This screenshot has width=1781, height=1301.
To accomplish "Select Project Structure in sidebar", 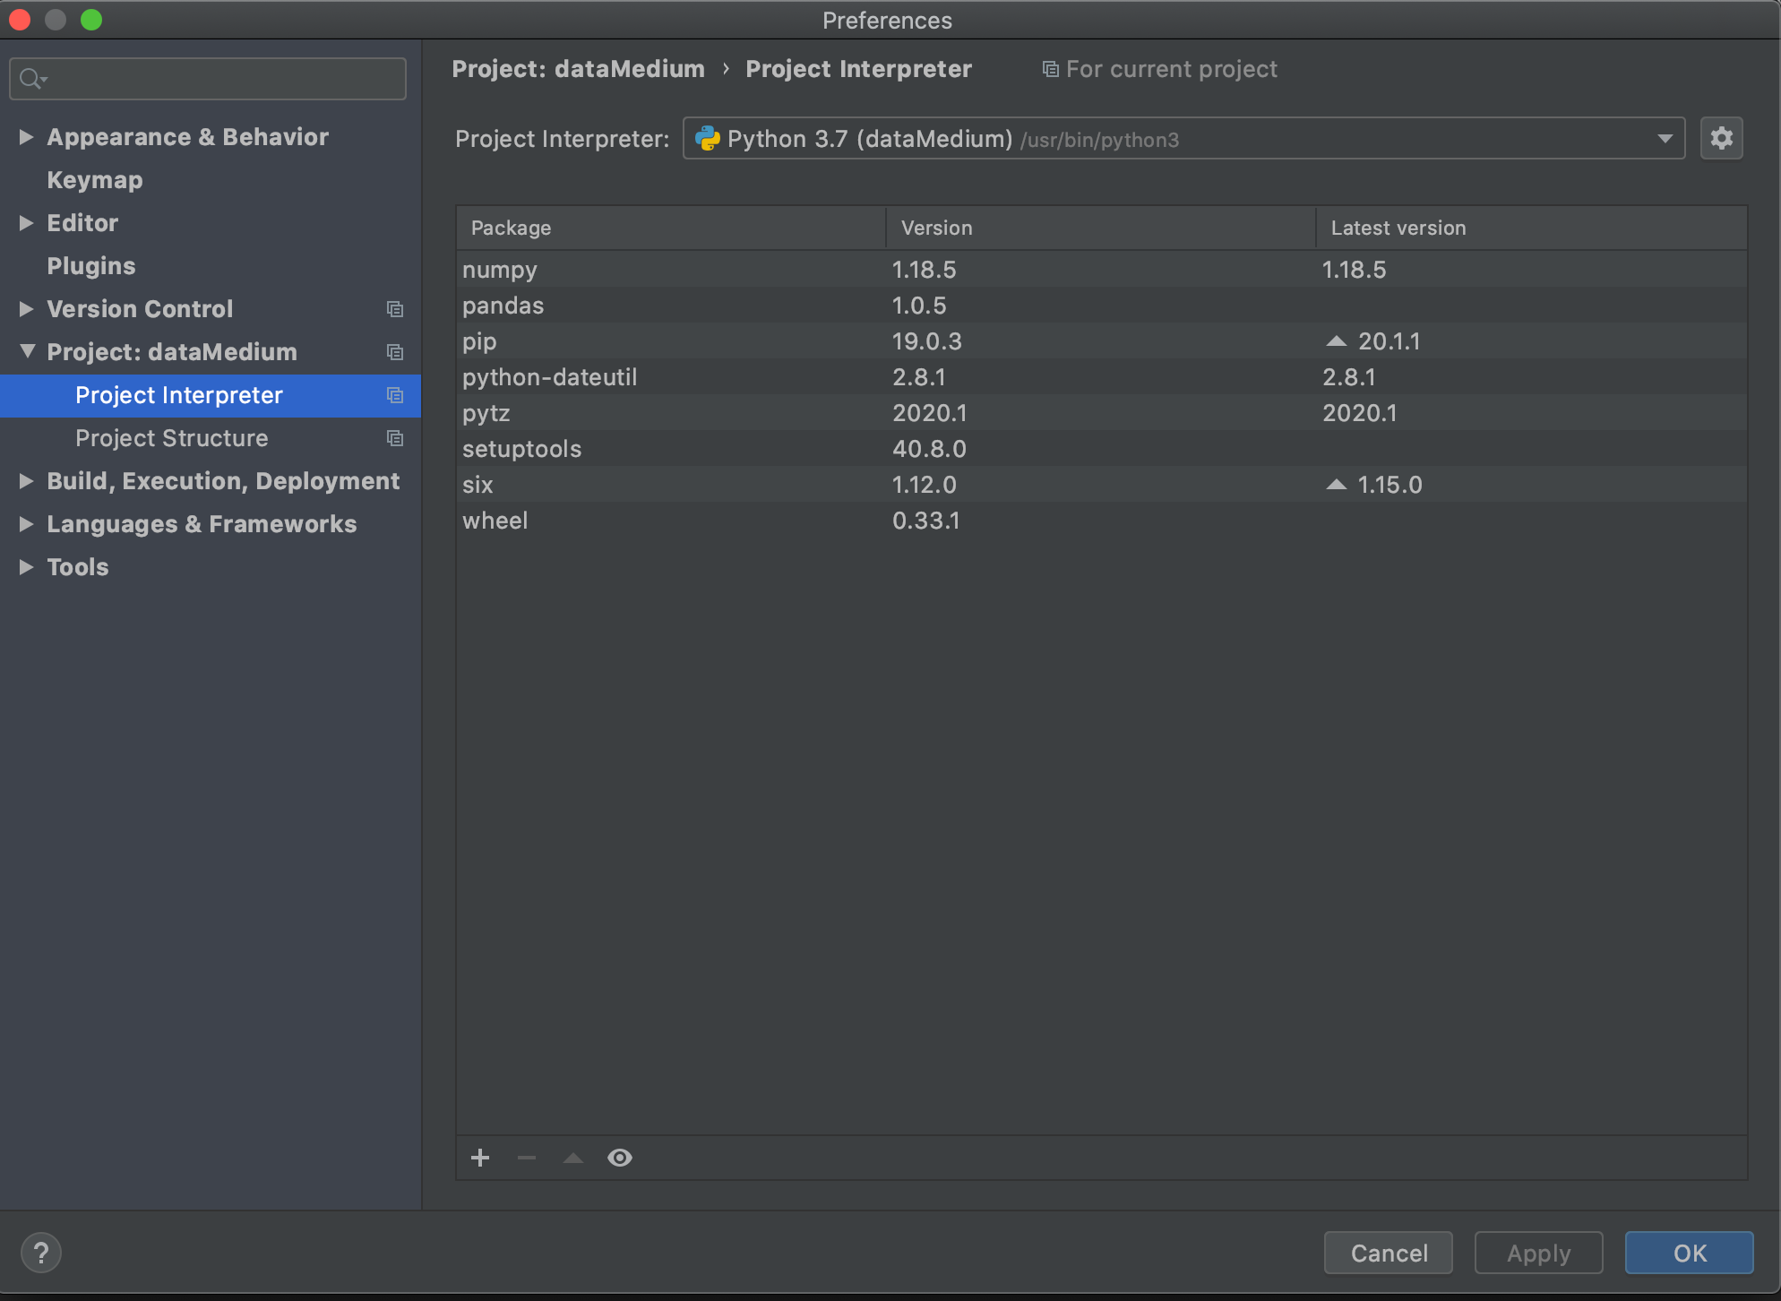I will tap(172, 438).
